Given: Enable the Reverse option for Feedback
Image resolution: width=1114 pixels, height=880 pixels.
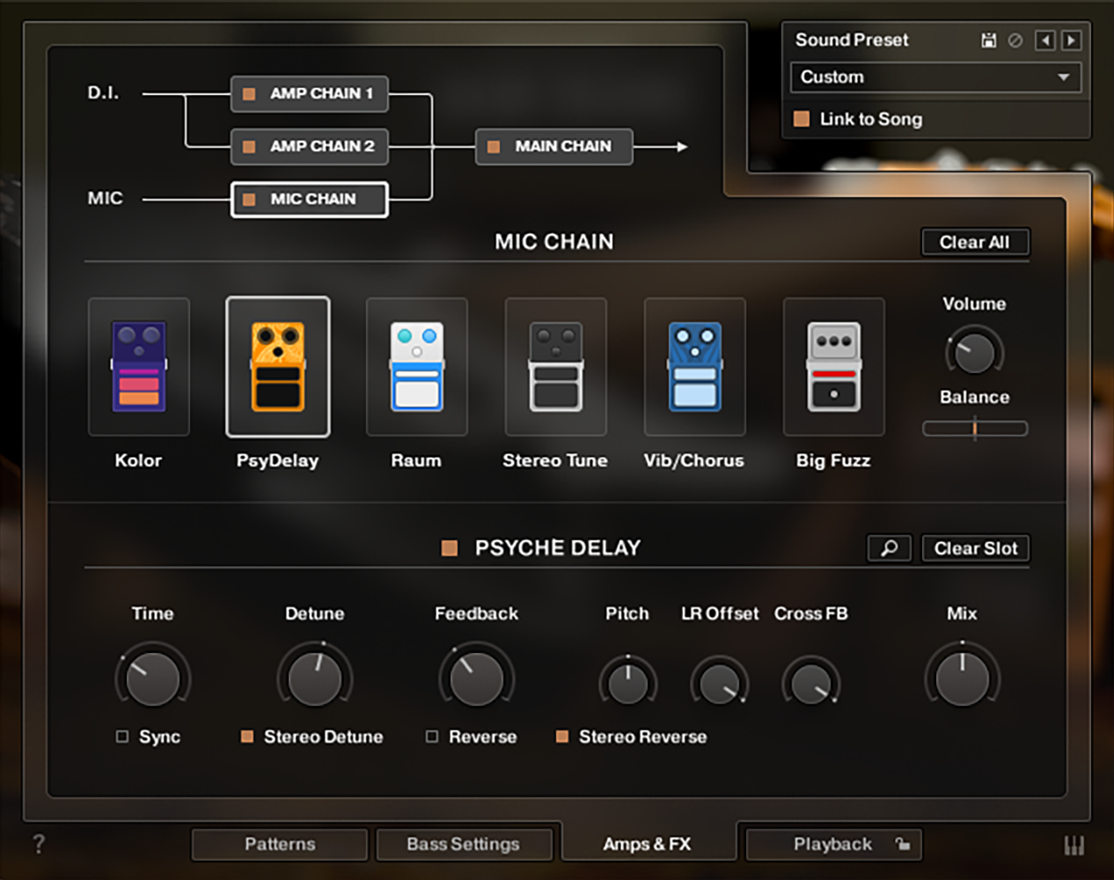Looking at the screenshot, I should point(431,737).
